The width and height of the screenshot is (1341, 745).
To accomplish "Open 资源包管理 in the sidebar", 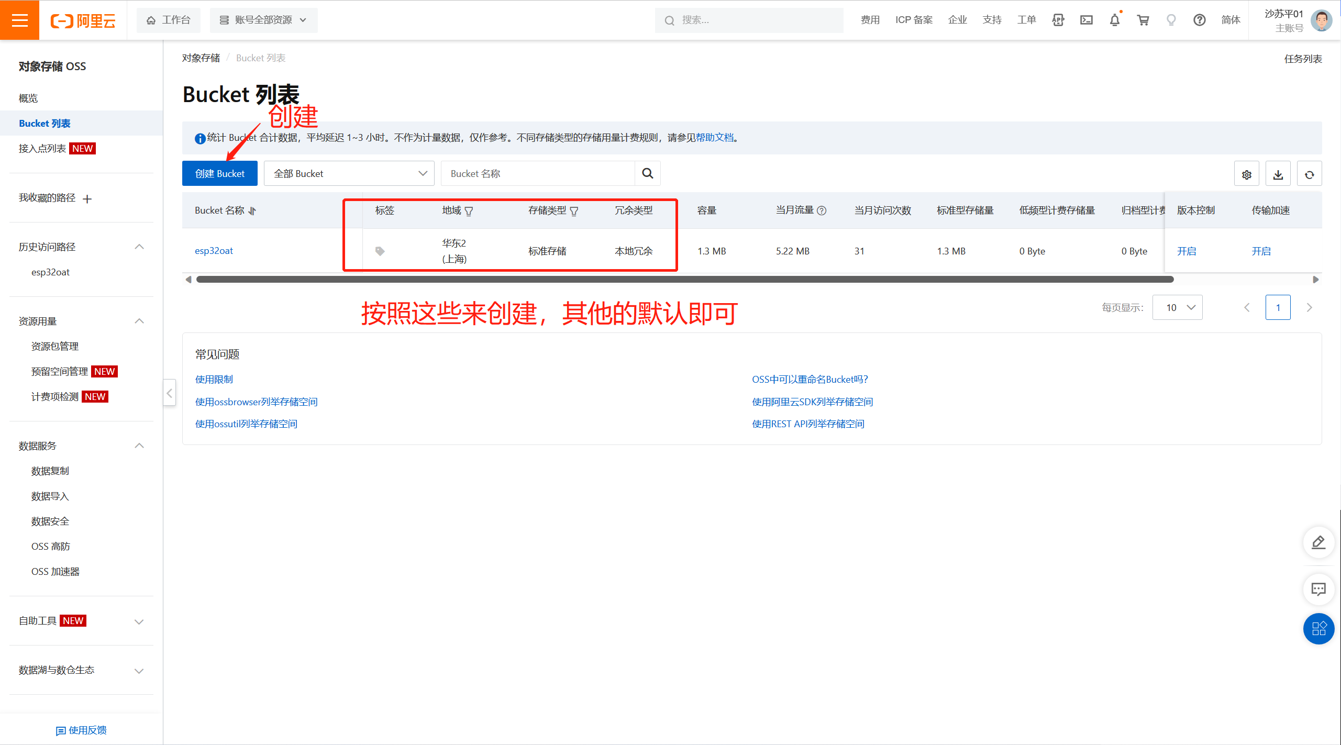I will (x=55, y=346).
